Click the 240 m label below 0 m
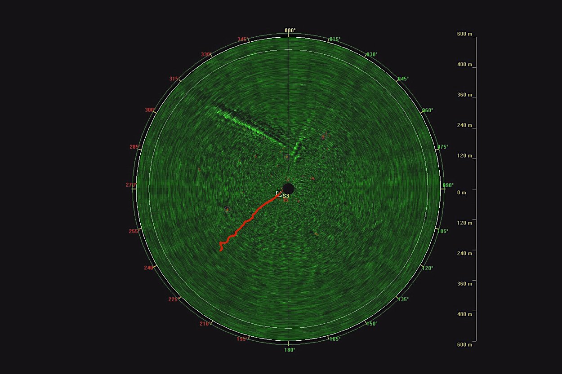562x374 pixels. (x=464, y=253)
